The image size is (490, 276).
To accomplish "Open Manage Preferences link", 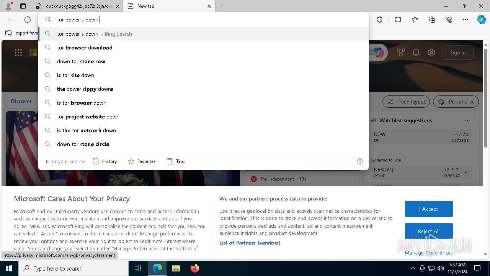I will (429, 253).
